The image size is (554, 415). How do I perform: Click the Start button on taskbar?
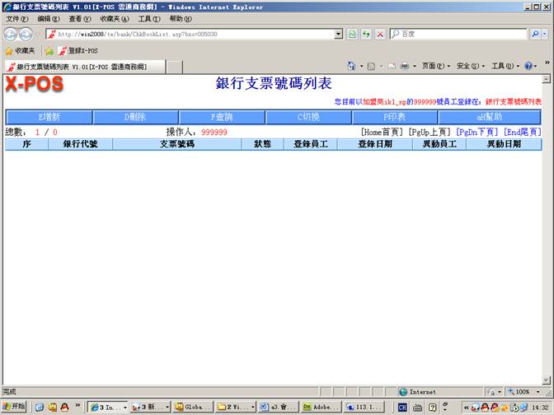point(14,407)
